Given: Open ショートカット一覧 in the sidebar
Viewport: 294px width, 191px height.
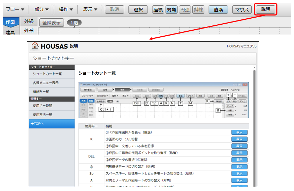Looking at the screenshot, I should pos(52,74).
